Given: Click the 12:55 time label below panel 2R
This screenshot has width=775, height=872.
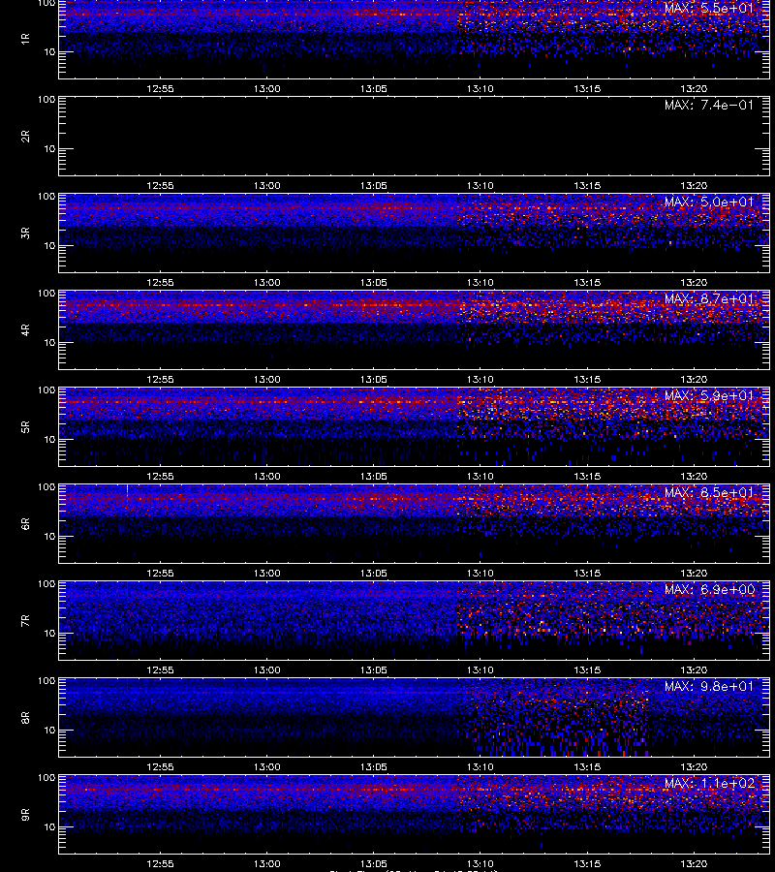Looking at the screenshot, I should [x=160, y=185].
